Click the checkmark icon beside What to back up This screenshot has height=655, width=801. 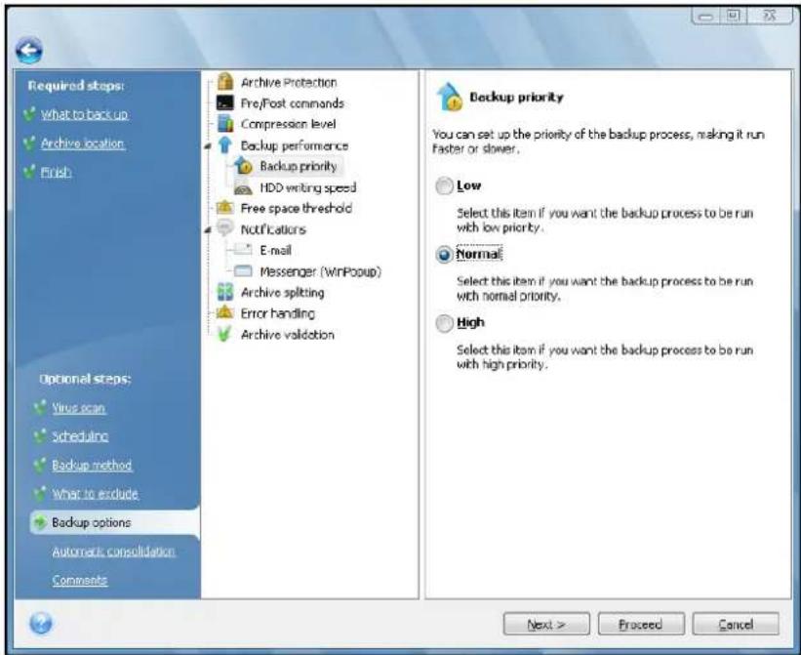(x=29, y=113)
